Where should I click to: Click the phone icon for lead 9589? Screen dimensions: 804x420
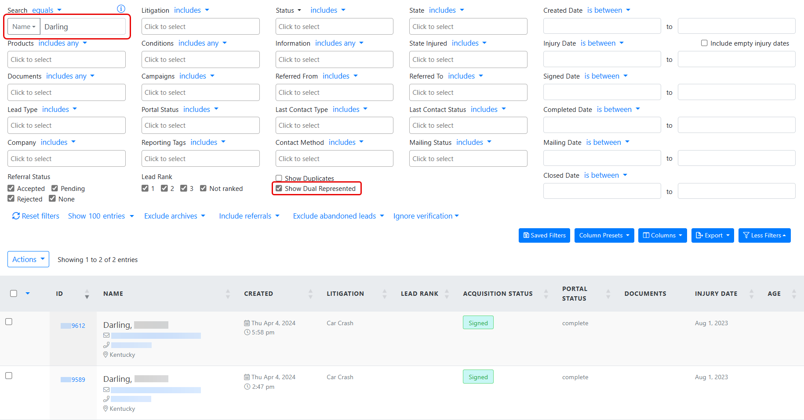tap(106, 399)
